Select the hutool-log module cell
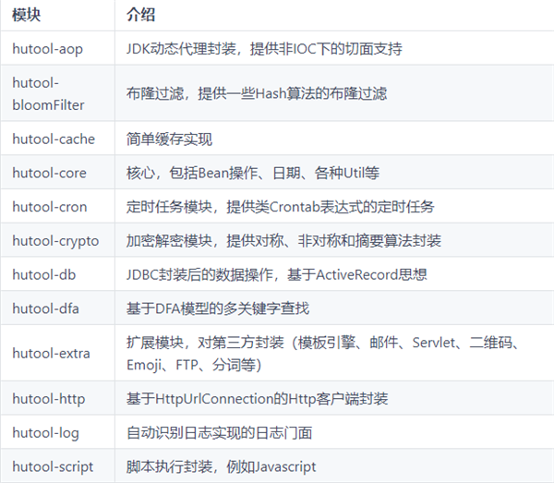Viewport: 554px width, 483px height. click(x=46, y=432)
